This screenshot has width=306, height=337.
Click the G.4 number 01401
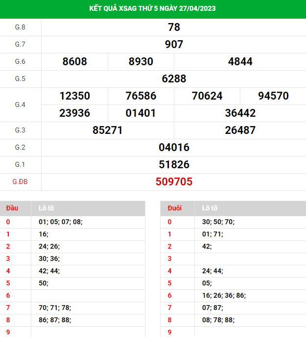pos(141,113)
